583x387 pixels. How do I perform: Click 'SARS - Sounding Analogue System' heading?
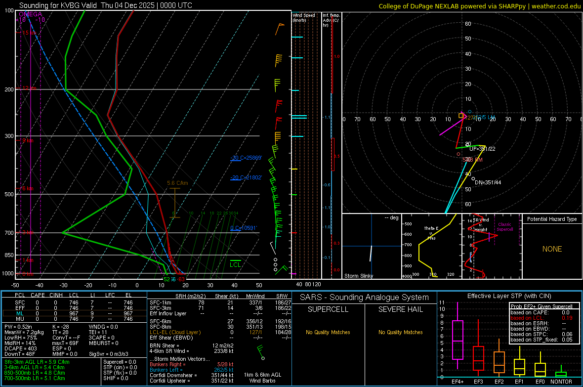coord(365,298)
